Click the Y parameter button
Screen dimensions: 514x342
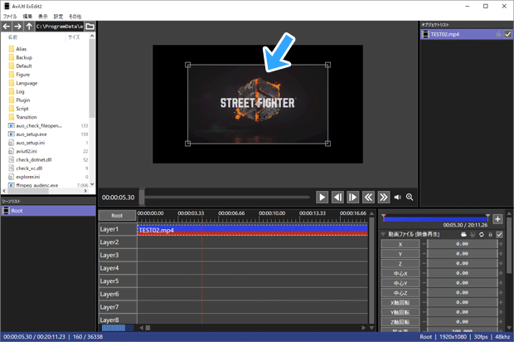click(400, 254)
